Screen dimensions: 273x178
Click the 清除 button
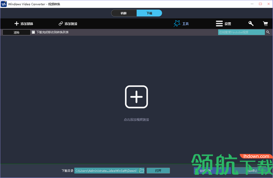click(16, 32)
